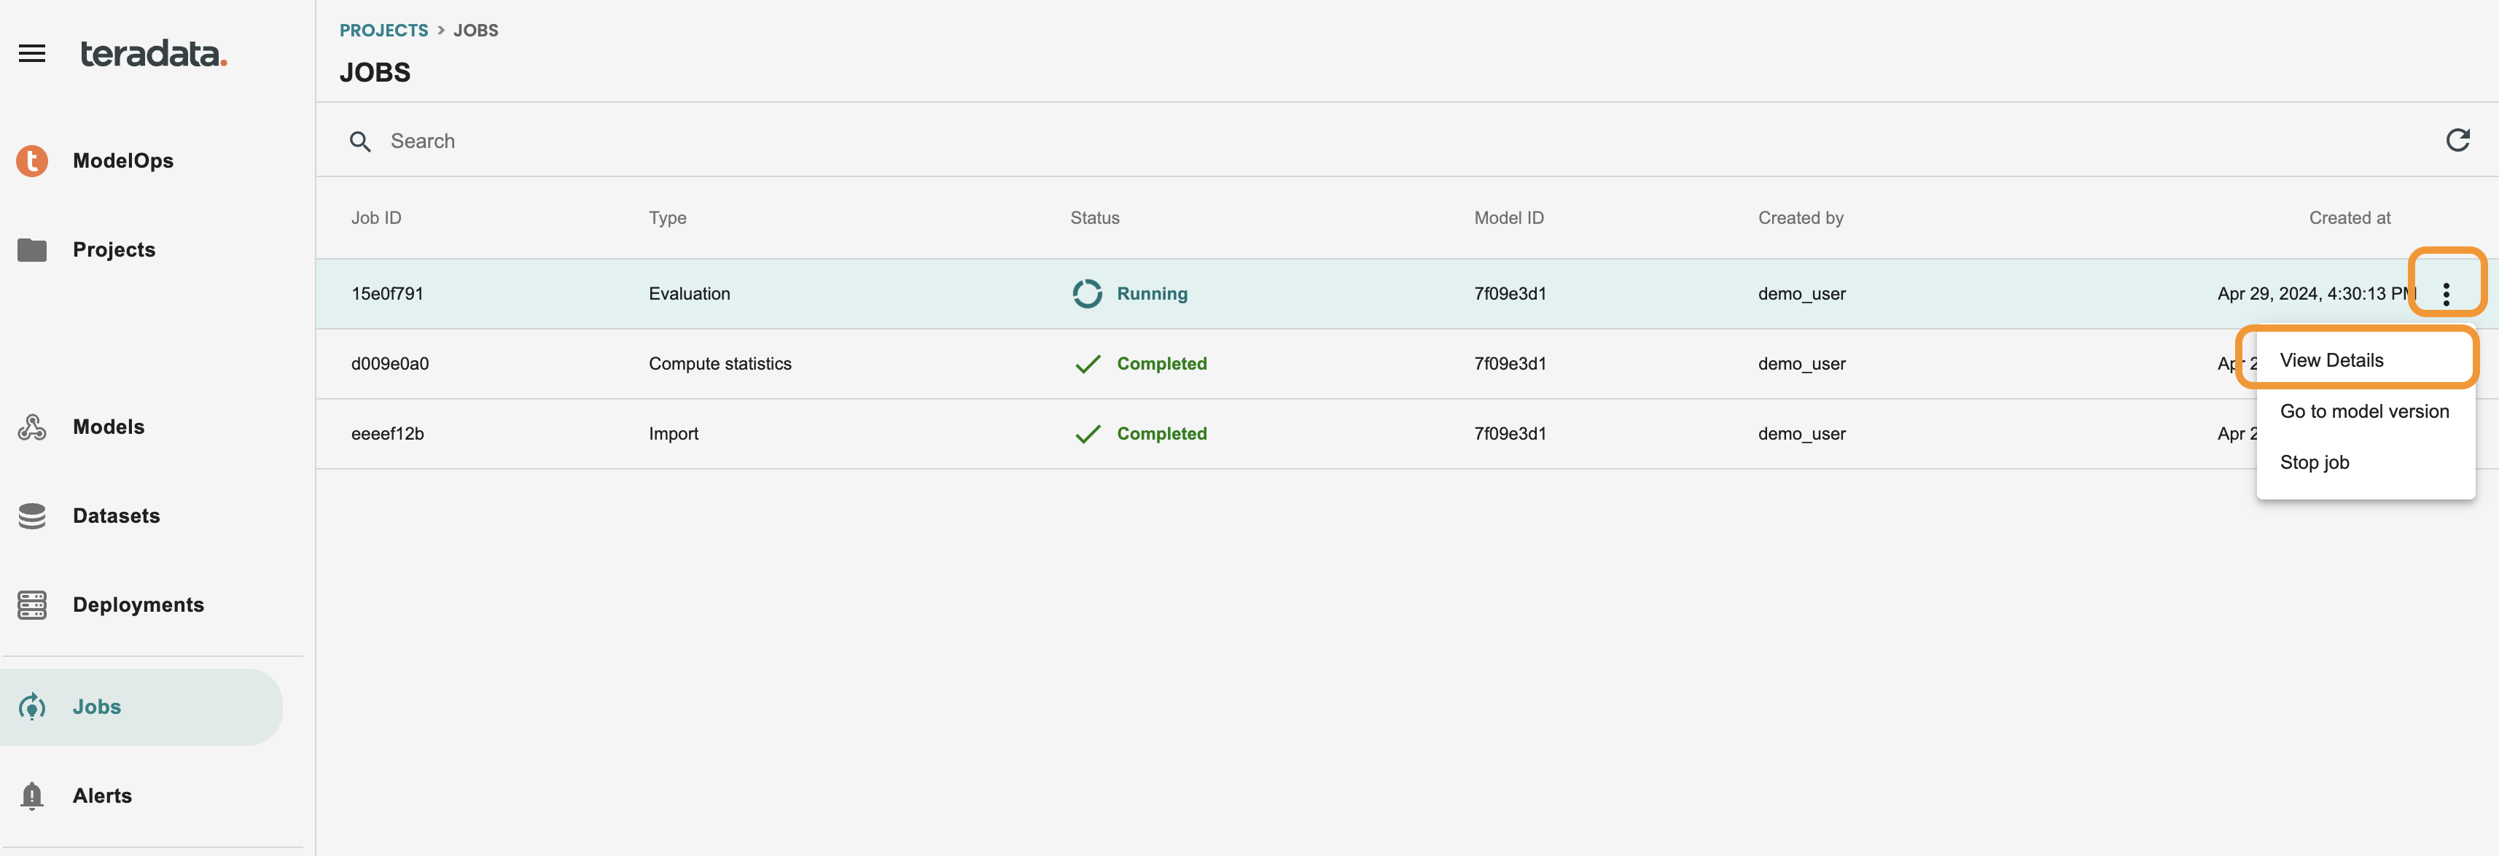This screenshot has height=856, width=2499.
Task: Click the Job ID column header
Action: (376, 218)
